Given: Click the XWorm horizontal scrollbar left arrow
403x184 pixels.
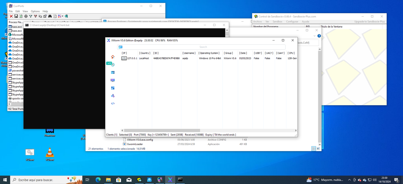Looking at the screenshot, I should (122, 130).
